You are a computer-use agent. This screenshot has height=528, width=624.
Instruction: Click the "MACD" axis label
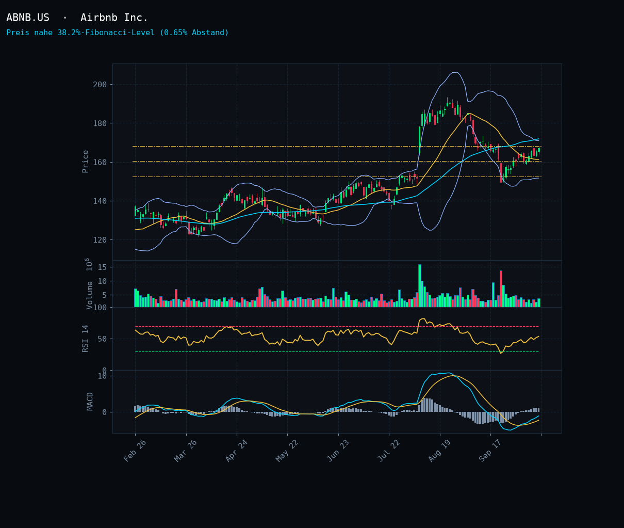90,402
